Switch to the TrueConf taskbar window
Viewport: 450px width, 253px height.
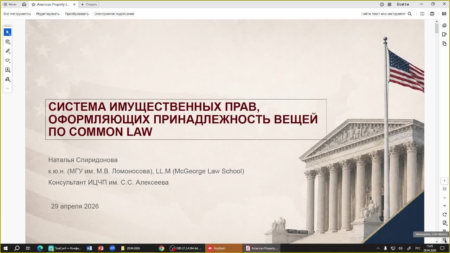click(64, 248)
